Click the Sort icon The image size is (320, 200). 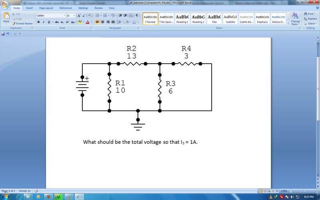point(131,16)
